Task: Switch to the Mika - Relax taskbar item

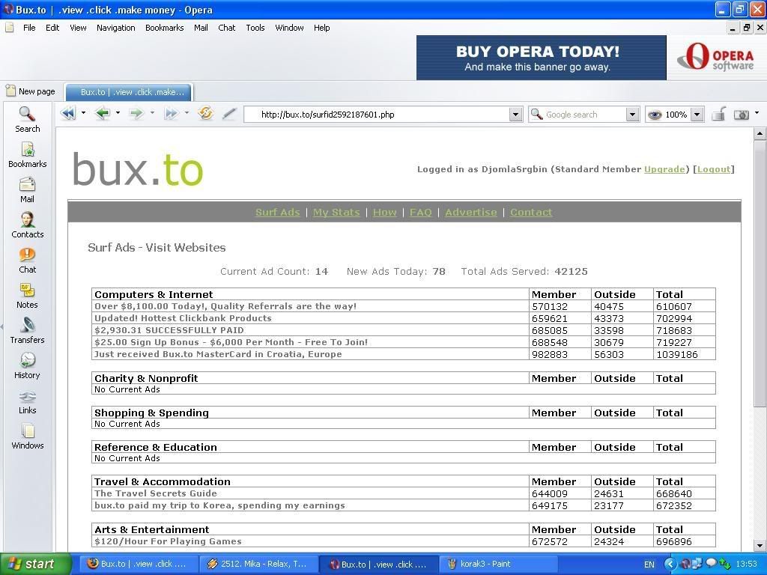Action: (x=258, y=564)
